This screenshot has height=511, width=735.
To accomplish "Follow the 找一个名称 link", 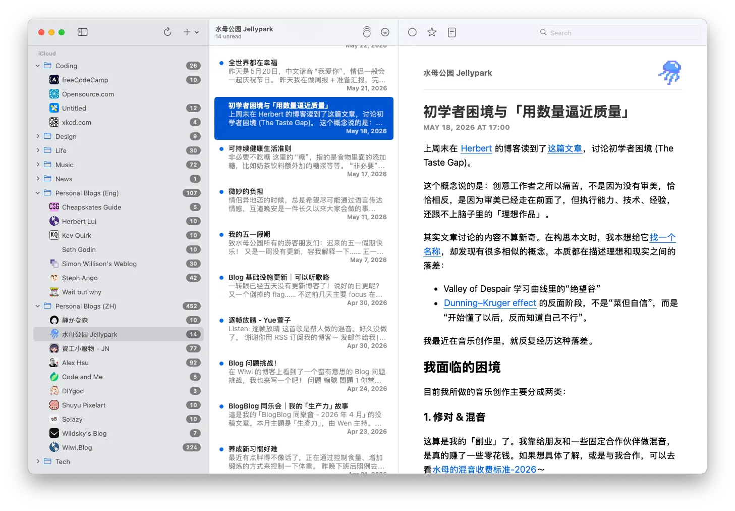I will 662,237.
